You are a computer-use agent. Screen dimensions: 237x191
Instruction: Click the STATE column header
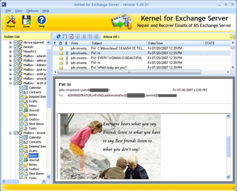(x=217, y=43)
